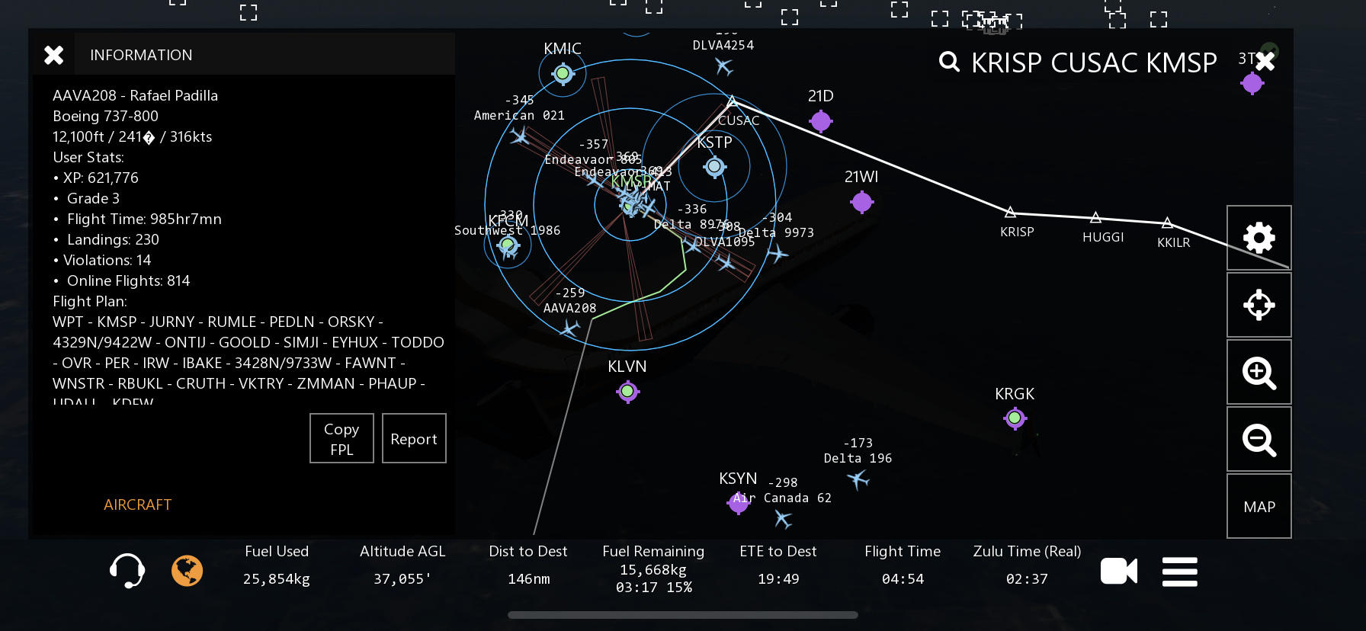Select American 021 aircraft
Viewport: 1366px width, 631px height.
(521, 136)
